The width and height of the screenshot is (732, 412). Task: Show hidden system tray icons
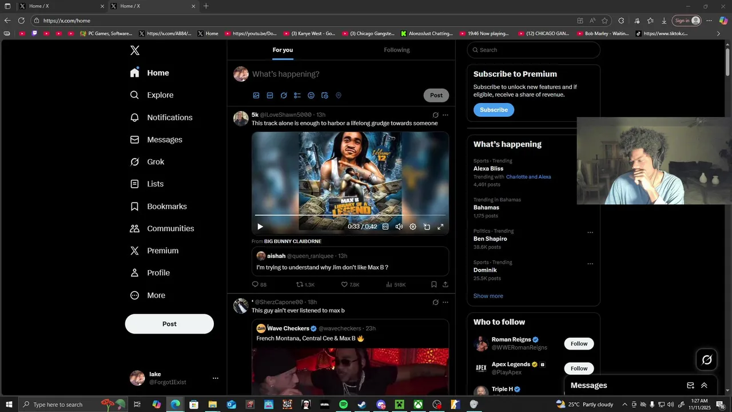[x=624, y=405]
